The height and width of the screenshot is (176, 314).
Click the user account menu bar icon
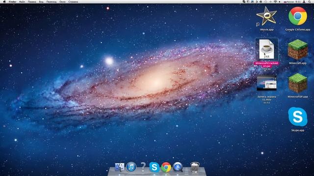[x=304, y=1]
